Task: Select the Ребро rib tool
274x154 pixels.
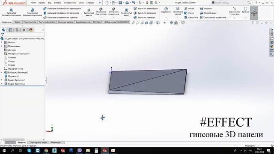Action: (x=189, y=9)
